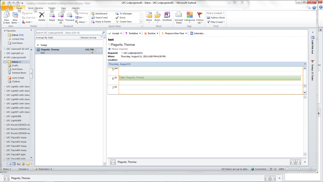Open the Folder ribbon tab
The image size is (323, 182).
pos(52,8)
